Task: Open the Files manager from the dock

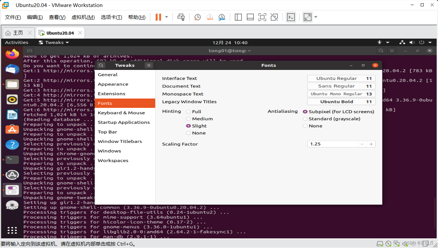Action: 12,84
